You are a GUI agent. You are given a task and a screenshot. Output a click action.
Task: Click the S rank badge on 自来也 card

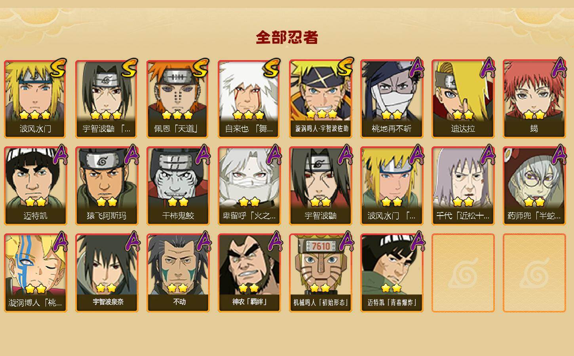pyautogui.click(x=272, y=68)
